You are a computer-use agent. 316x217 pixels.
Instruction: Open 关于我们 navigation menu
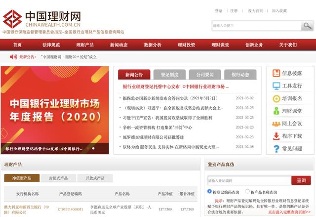(288, 45)
